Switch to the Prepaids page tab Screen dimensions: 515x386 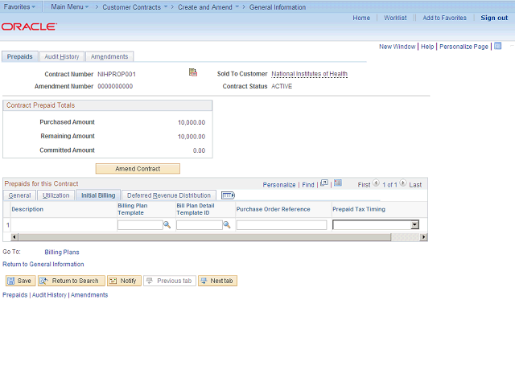point(19,56)
